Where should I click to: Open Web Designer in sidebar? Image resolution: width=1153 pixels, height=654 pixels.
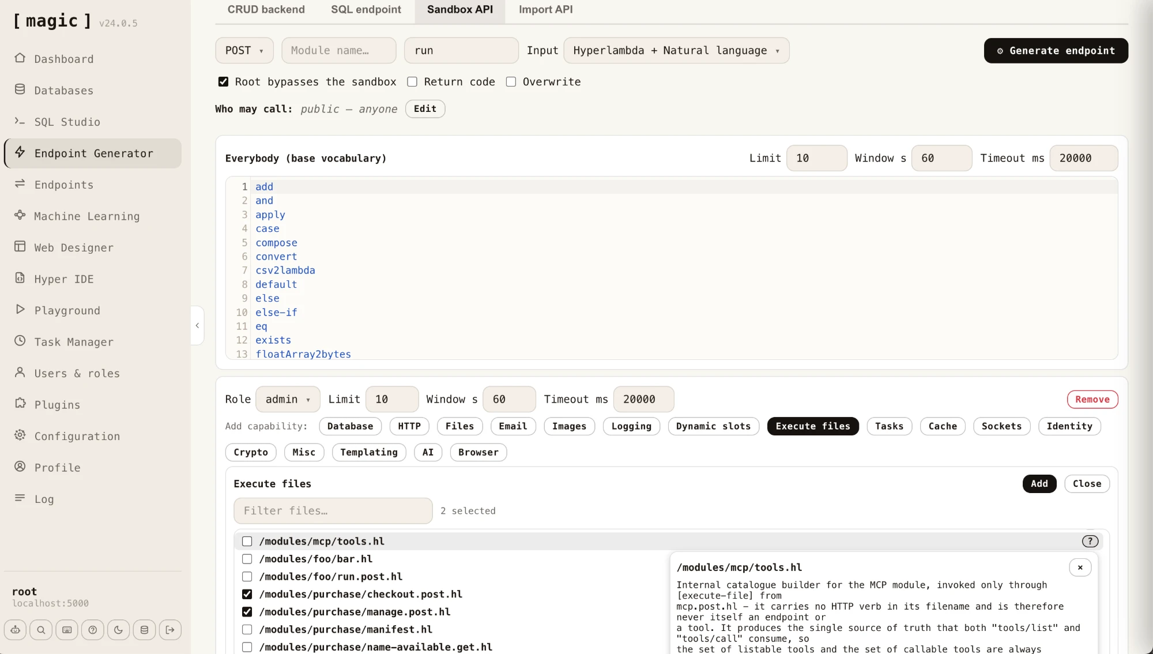point(93,247)
